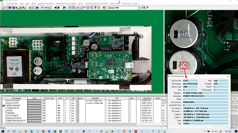Click the green flag toolbar icon
Screen dimensions: 238x133
[64, 8]
